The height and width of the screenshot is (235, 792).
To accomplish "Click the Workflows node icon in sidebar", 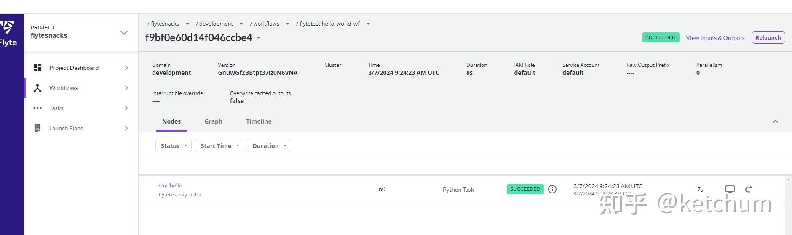I will click(37, 88).
